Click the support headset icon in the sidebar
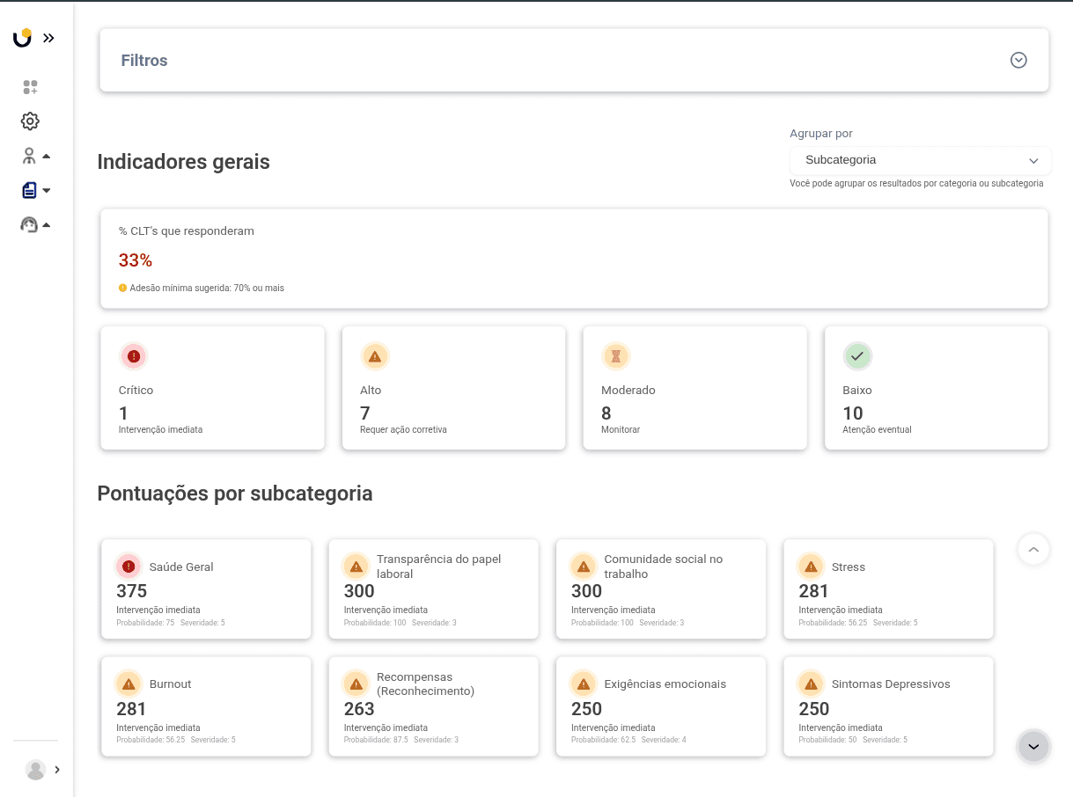This screenshot has height=797, width=1073. tap(30, 225)
